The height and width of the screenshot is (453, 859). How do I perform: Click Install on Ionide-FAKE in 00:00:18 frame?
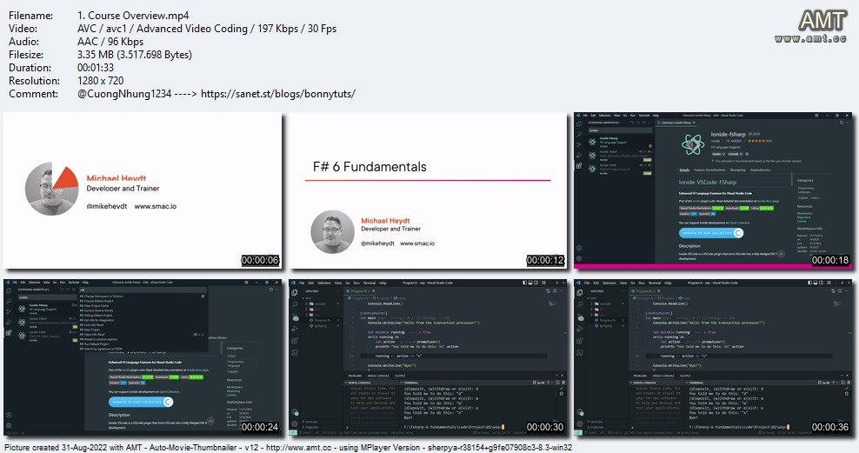(x=647, y=173)
